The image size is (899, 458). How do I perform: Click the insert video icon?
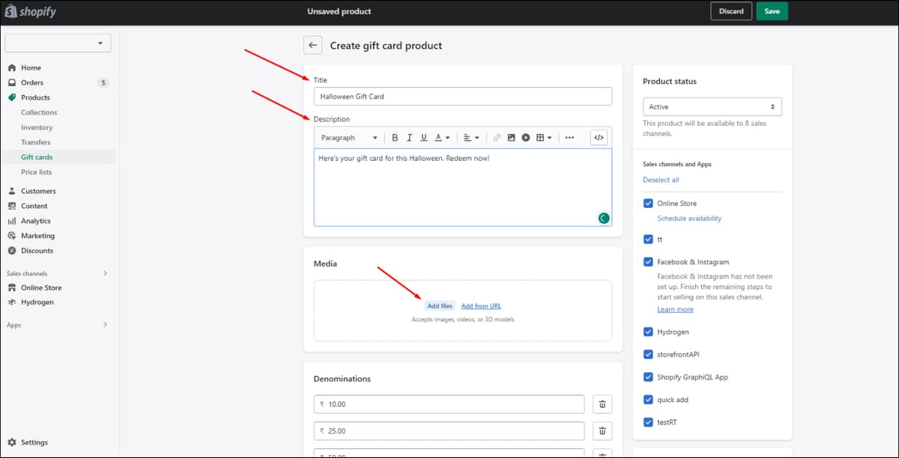526,138
